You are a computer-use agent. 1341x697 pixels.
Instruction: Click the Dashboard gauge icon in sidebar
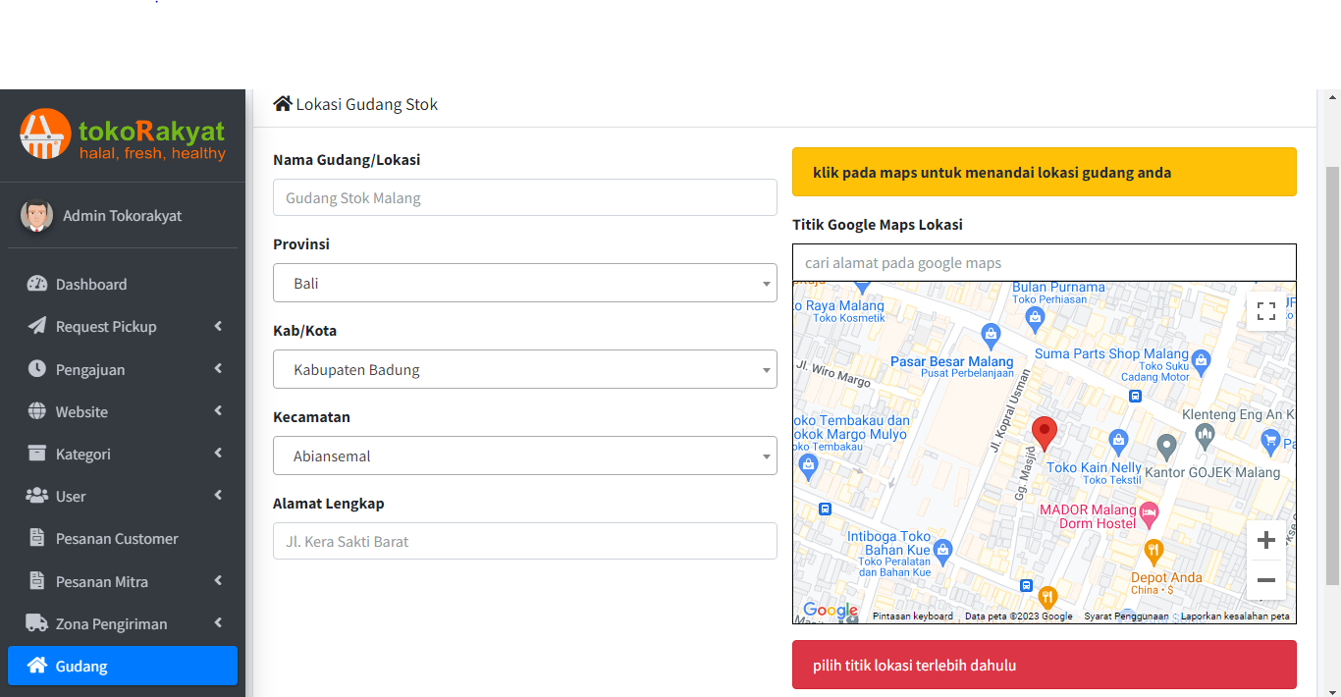[x=37, y=284]
